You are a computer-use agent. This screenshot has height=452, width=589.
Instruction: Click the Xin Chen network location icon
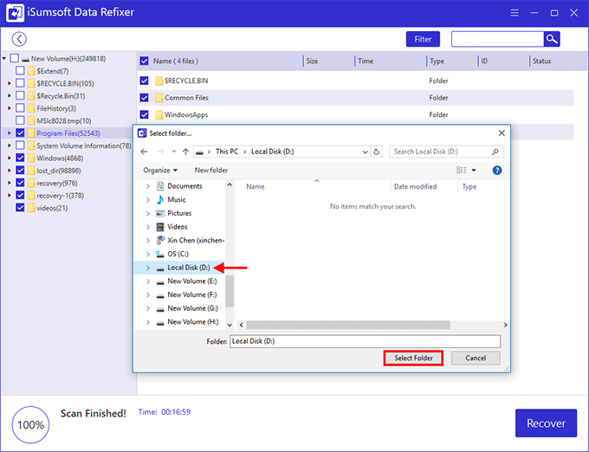160,240
